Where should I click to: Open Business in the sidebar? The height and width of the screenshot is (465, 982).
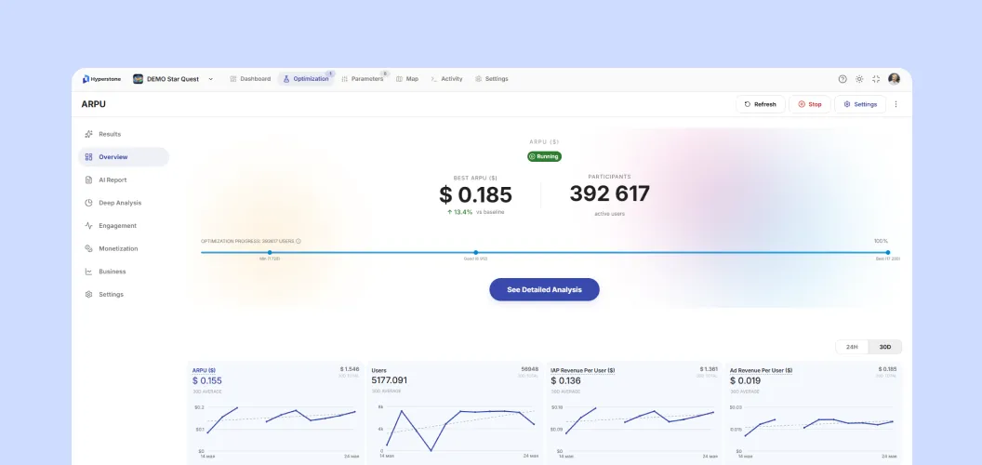pyautogui.click(x=124, y=272)
